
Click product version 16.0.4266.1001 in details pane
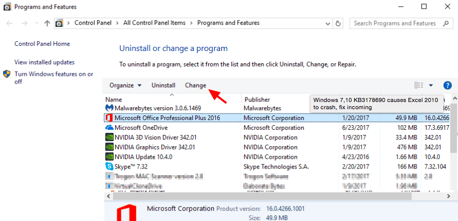pyautogui.click(x=286, y=209)
